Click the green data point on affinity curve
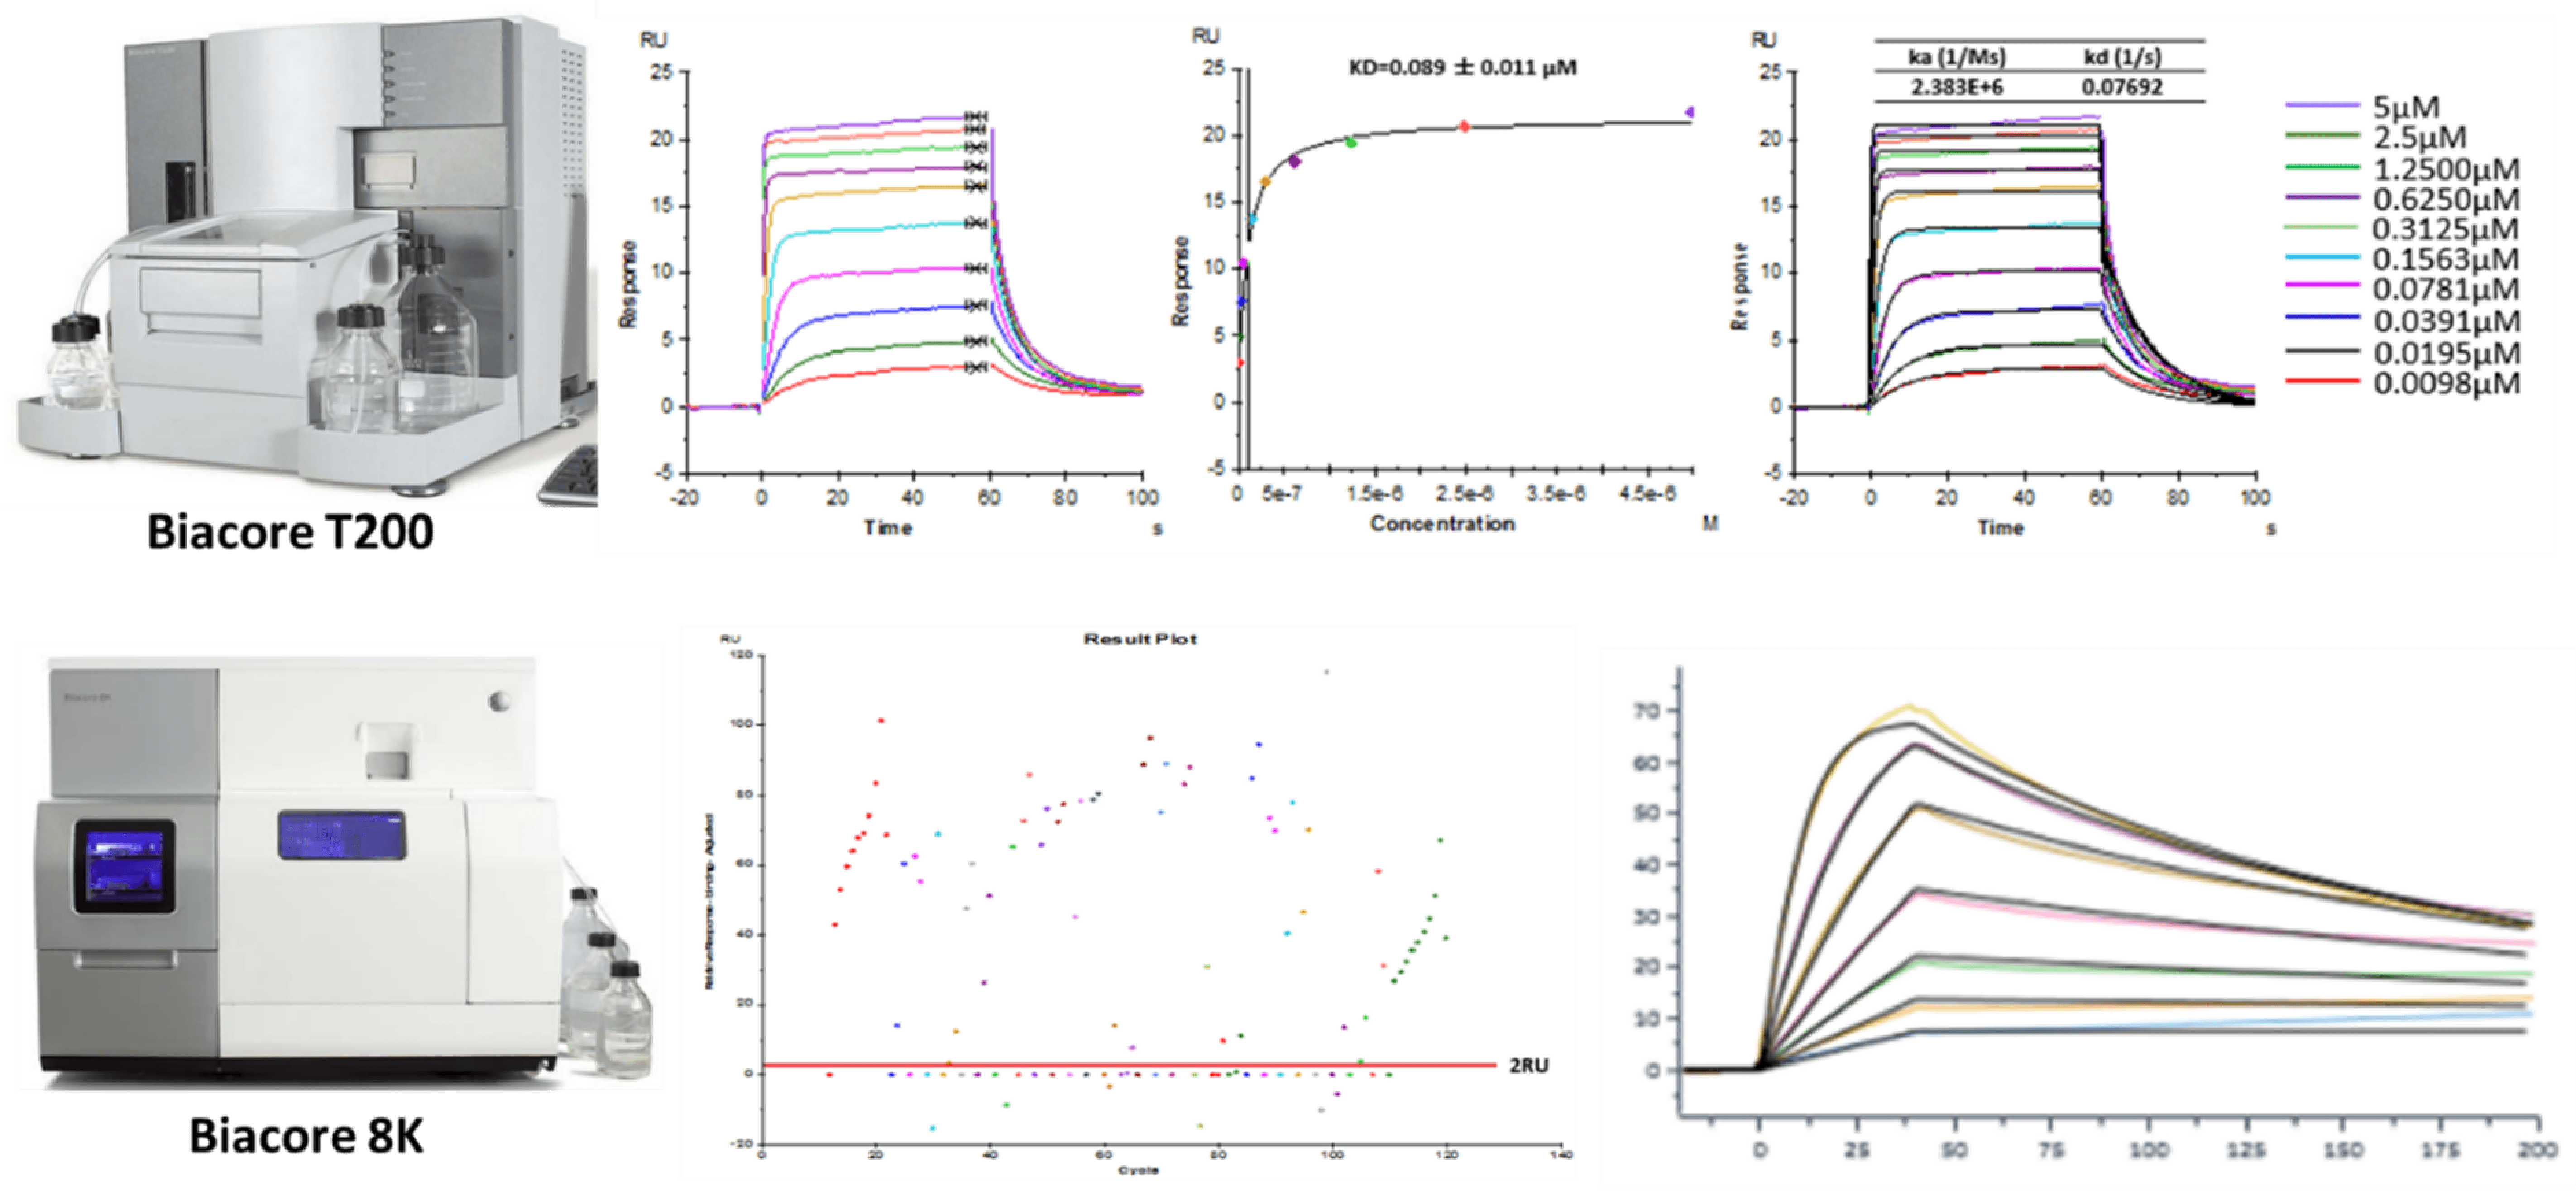Image resolution: width=2576 pixels, height=1200 pixels. 1351,143
